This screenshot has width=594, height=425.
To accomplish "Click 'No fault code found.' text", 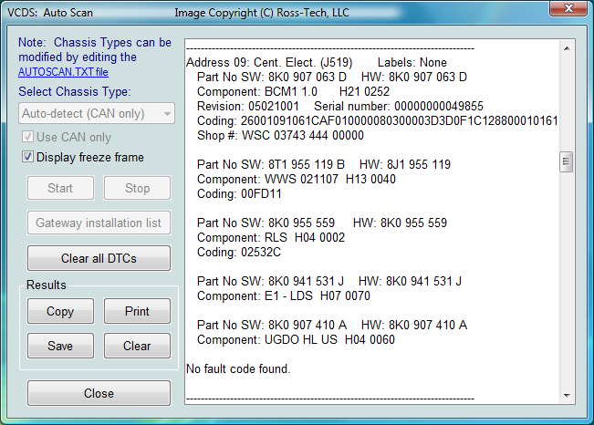I will 238,369.
